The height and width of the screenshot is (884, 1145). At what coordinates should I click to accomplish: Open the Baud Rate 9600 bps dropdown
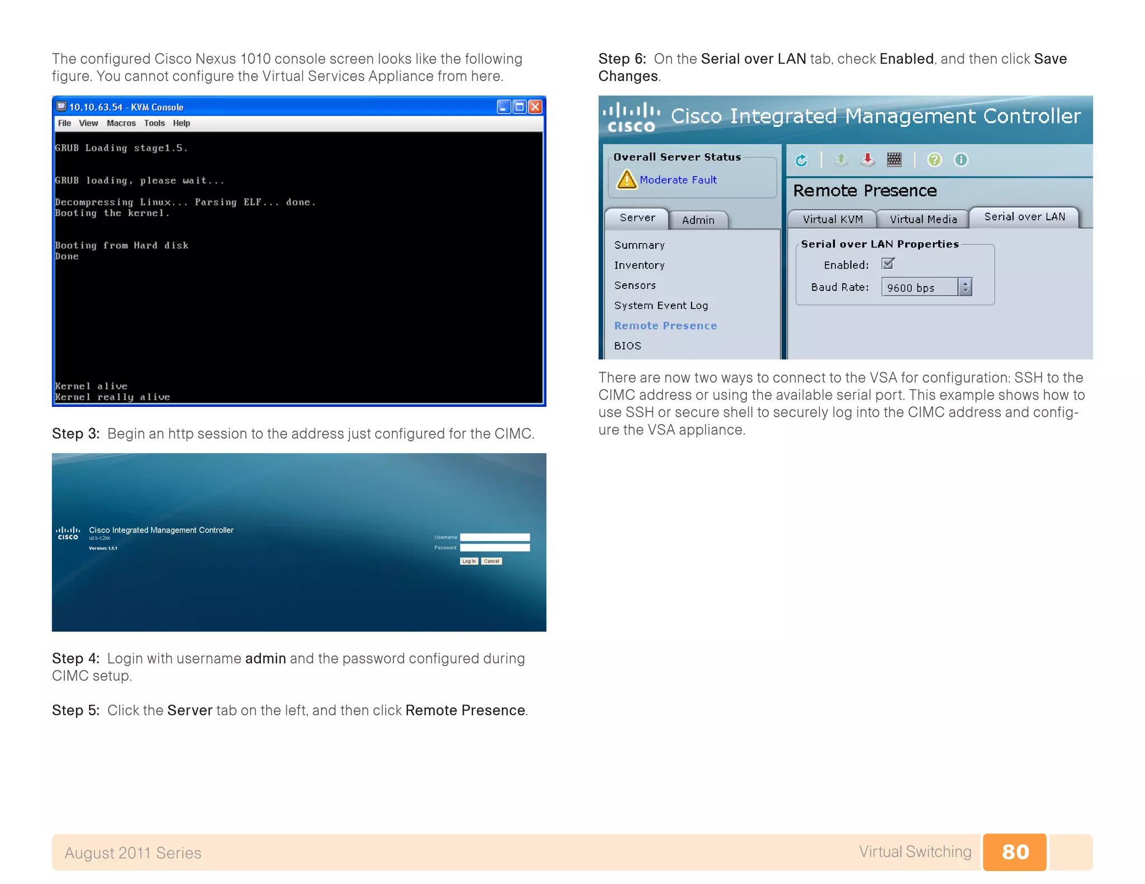[920, 287]
